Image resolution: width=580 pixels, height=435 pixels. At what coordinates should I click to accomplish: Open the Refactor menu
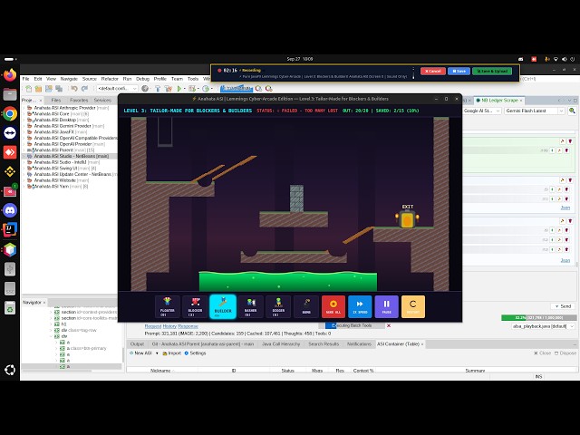tap(110, 79)
